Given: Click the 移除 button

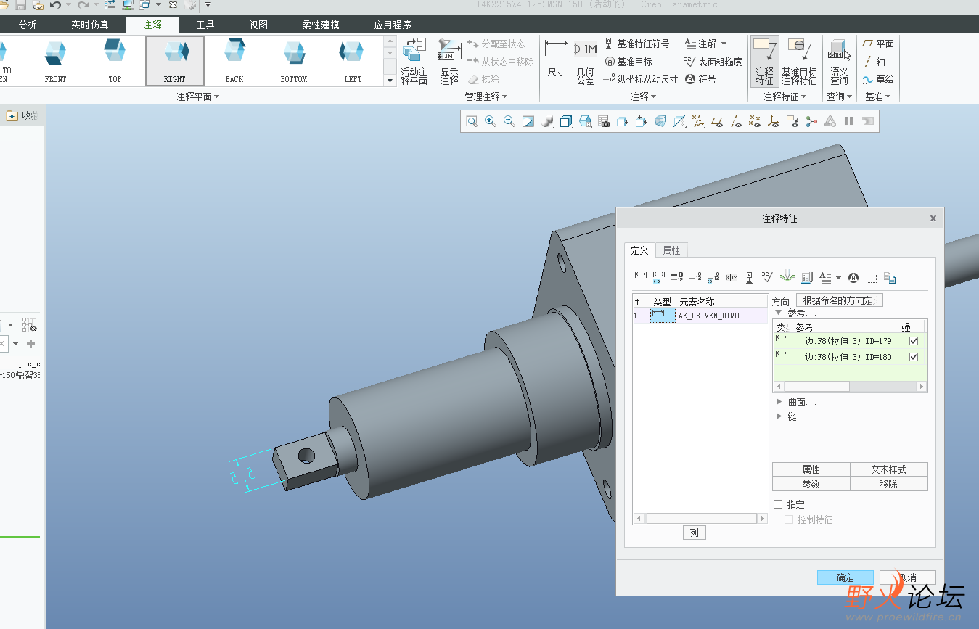Looking at the screenshot, I should click(889, 484).
